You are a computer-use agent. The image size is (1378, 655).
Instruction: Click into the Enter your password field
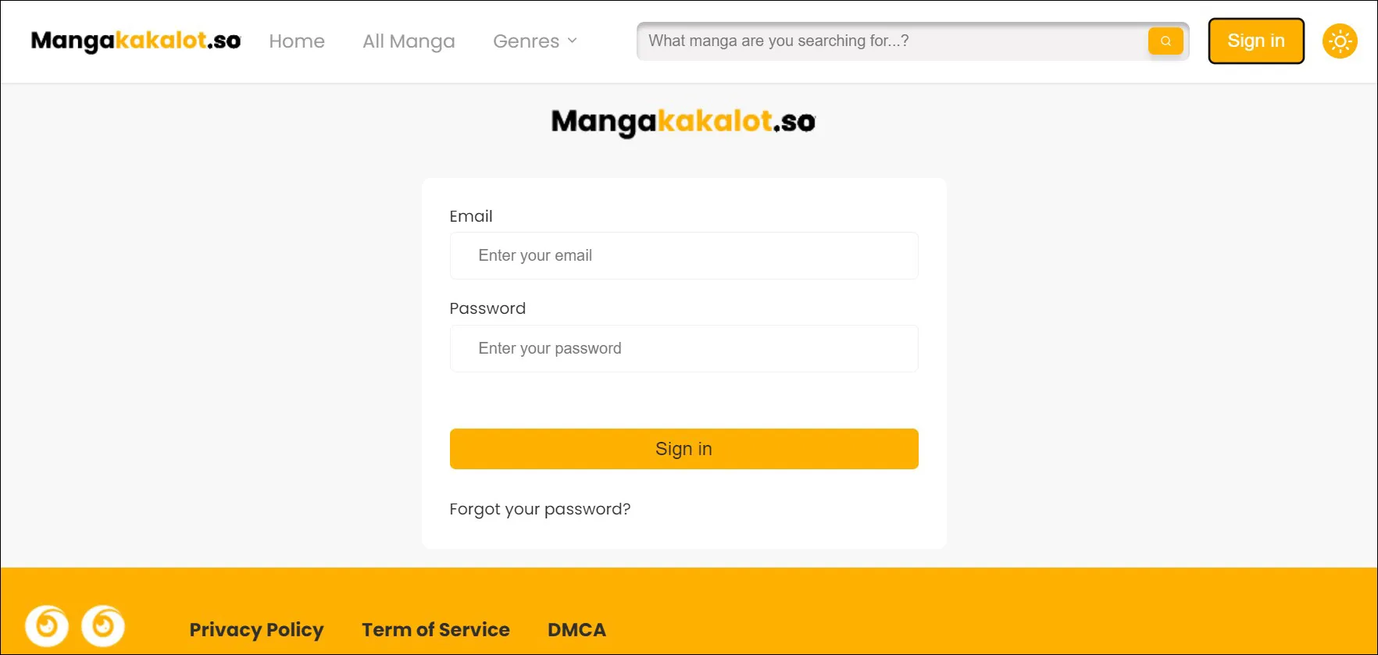[684, 349]
